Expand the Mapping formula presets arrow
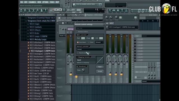Image resolution: width=179 pixels, height=101 pixels. coord(77,57)
